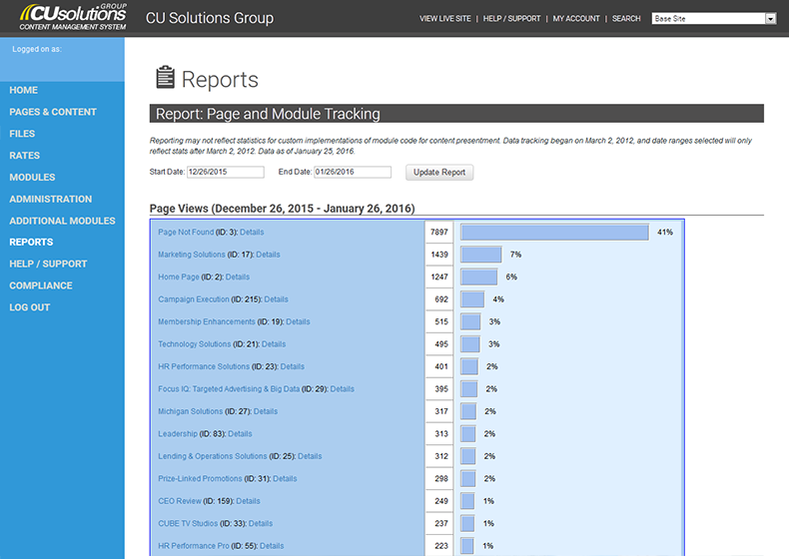789x559 pixels.
Task: Open Details for CUBE TV Studios
Action: 260,523
